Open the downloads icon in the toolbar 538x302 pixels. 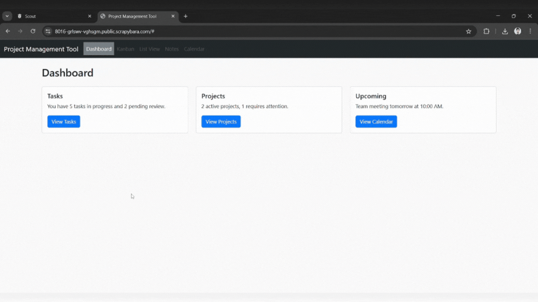(x=505, y=31)
